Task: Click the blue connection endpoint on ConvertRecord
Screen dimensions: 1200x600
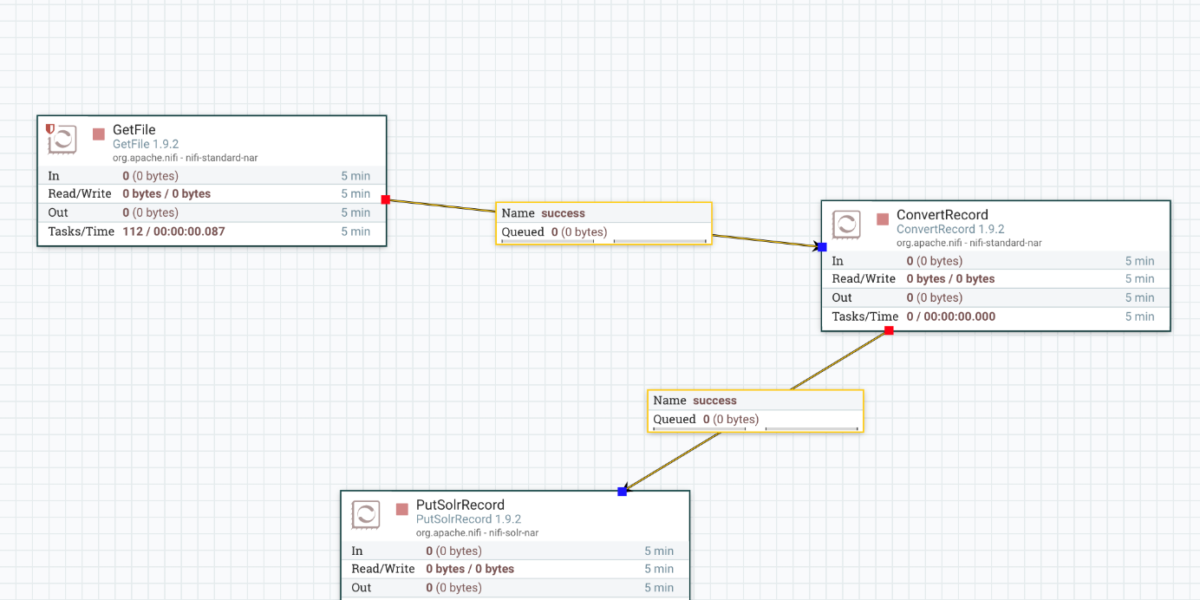Action: tap(820, 246)
